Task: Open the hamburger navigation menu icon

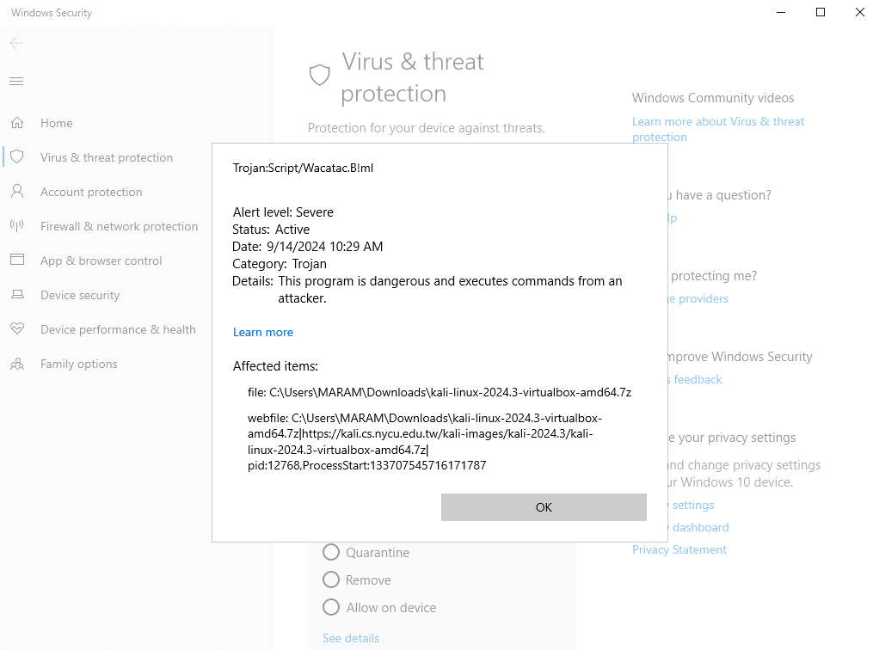Action: pos(16,82)
